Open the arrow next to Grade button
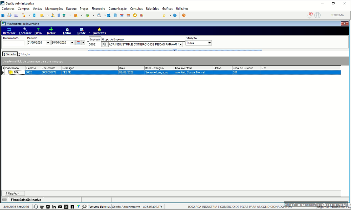351x210 pixels. point(90,32)
